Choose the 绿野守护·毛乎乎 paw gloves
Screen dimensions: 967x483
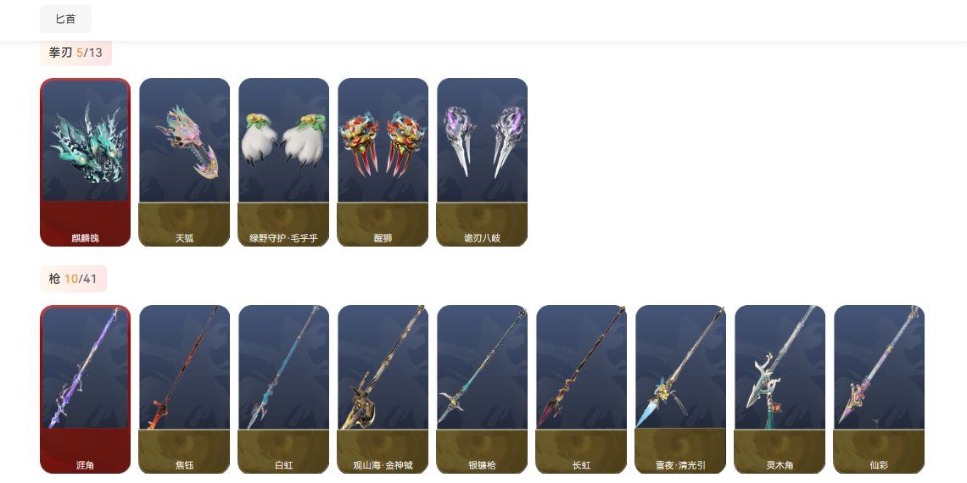coord(283,162)
